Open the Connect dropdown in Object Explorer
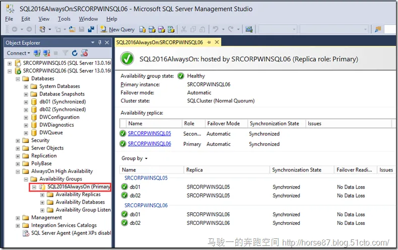Viewport: 398px width, 250px height. 18,53
